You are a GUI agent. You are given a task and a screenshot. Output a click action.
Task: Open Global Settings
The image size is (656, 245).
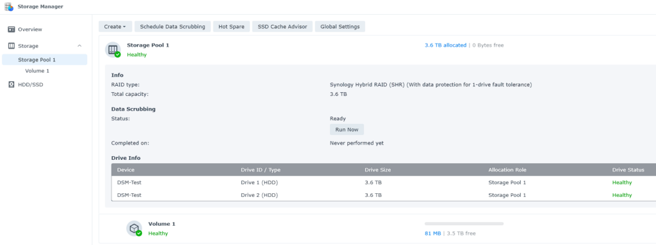[340, 26]
